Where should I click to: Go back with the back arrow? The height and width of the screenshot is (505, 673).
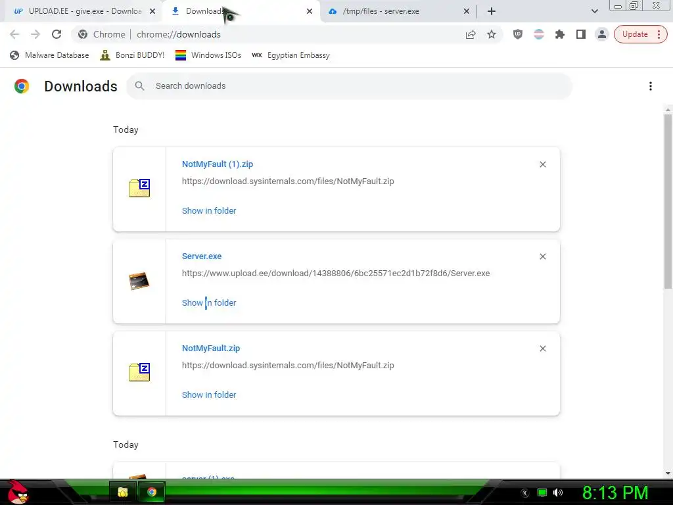click(14, 34)
